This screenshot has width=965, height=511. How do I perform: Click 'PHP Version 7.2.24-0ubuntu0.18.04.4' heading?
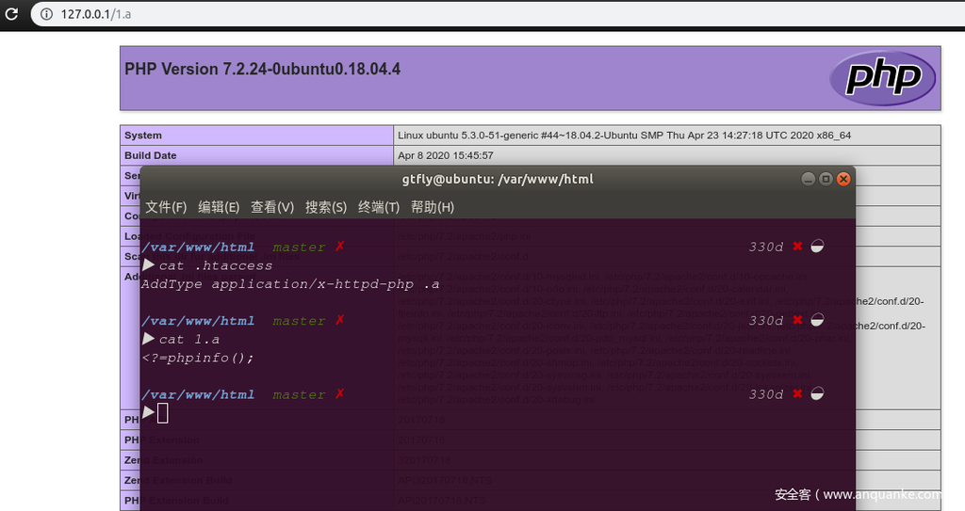pos(262,69)
